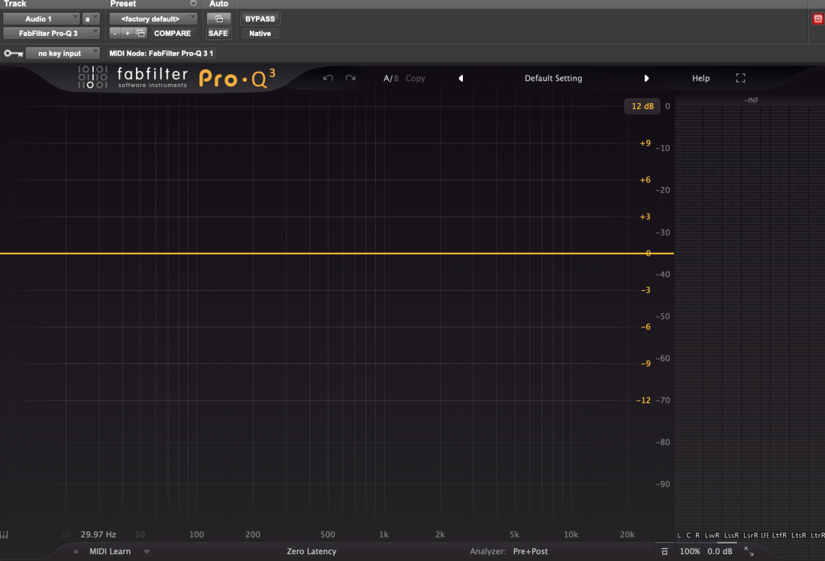This screenshot has height=561, width=825.
Task: Click the 100 Hz frequency label
Action: (x=196, y=534)
